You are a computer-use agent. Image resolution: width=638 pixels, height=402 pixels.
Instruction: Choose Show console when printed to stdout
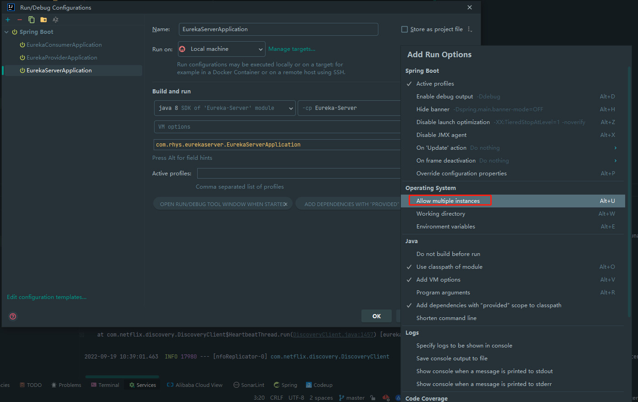[x=513, y=371]
